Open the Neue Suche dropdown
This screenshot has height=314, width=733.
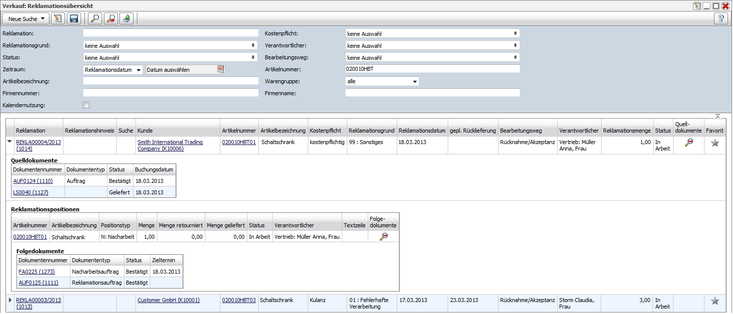click(x=26, y=19)
